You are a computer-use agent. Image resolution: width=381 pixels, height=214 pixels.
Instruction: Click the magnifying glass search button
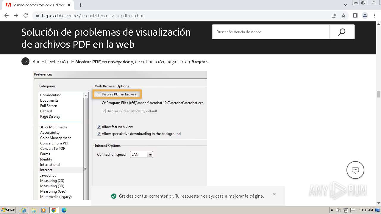point(342,32)
